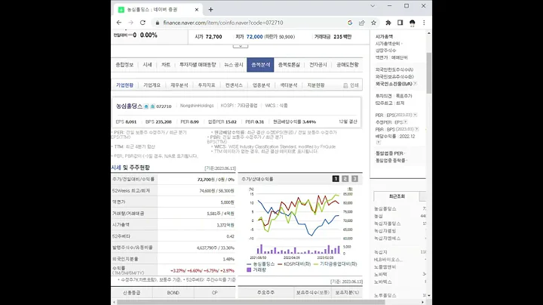
Task: Open the Chrome three-dot menu
Action: coord(424,23)
